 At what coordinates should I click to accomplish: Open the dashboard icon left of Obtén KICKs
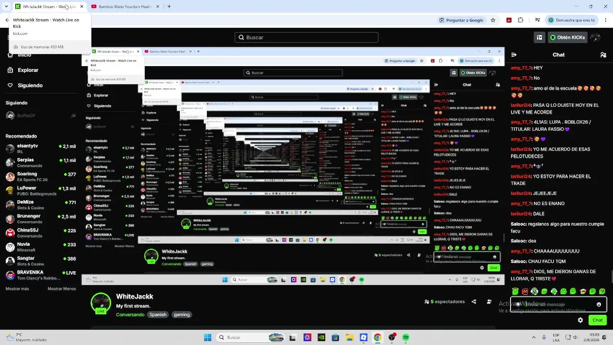pos(539,37)
